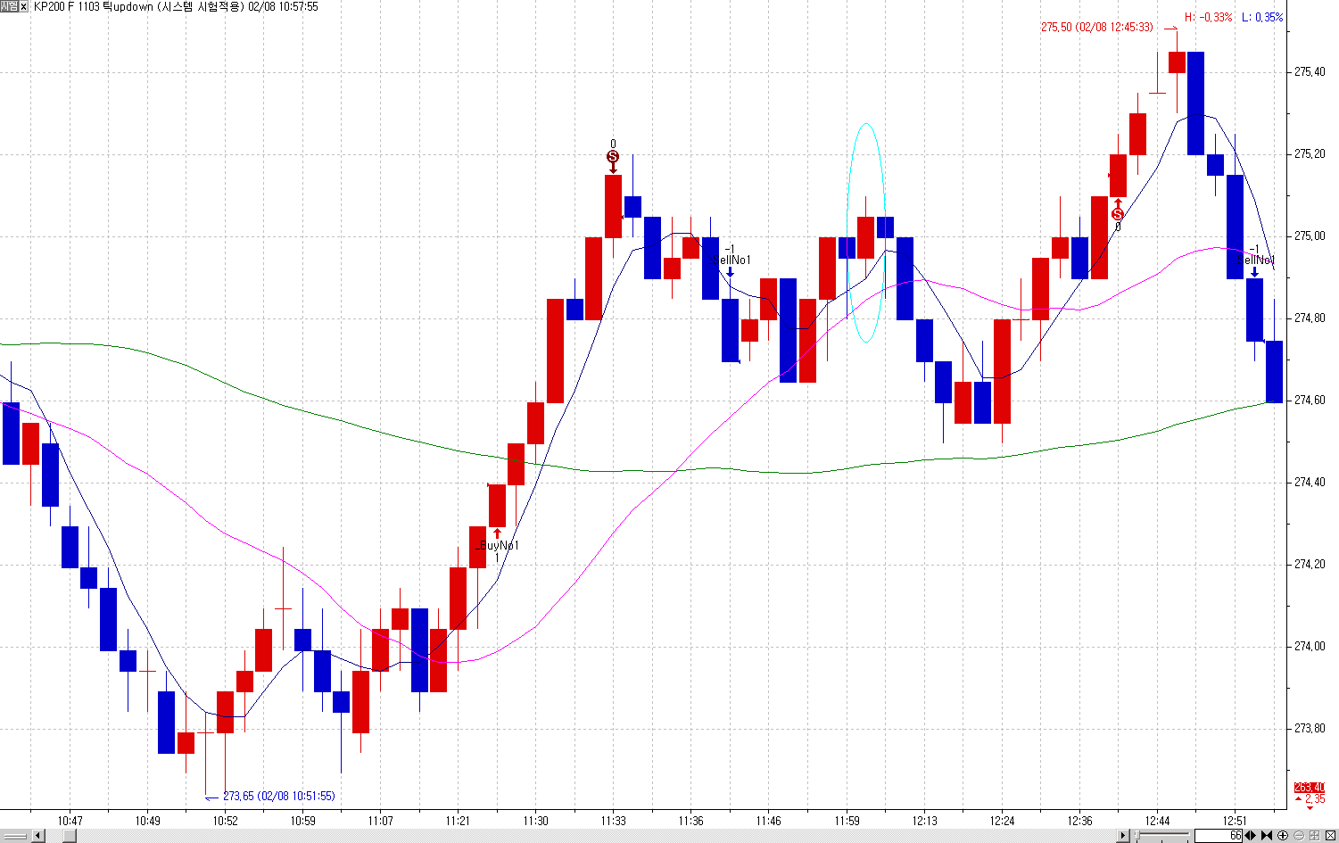Click the red price indicator box on axis
The width and height of the screenshot is (1339, 843).
tap(1310, 788)
